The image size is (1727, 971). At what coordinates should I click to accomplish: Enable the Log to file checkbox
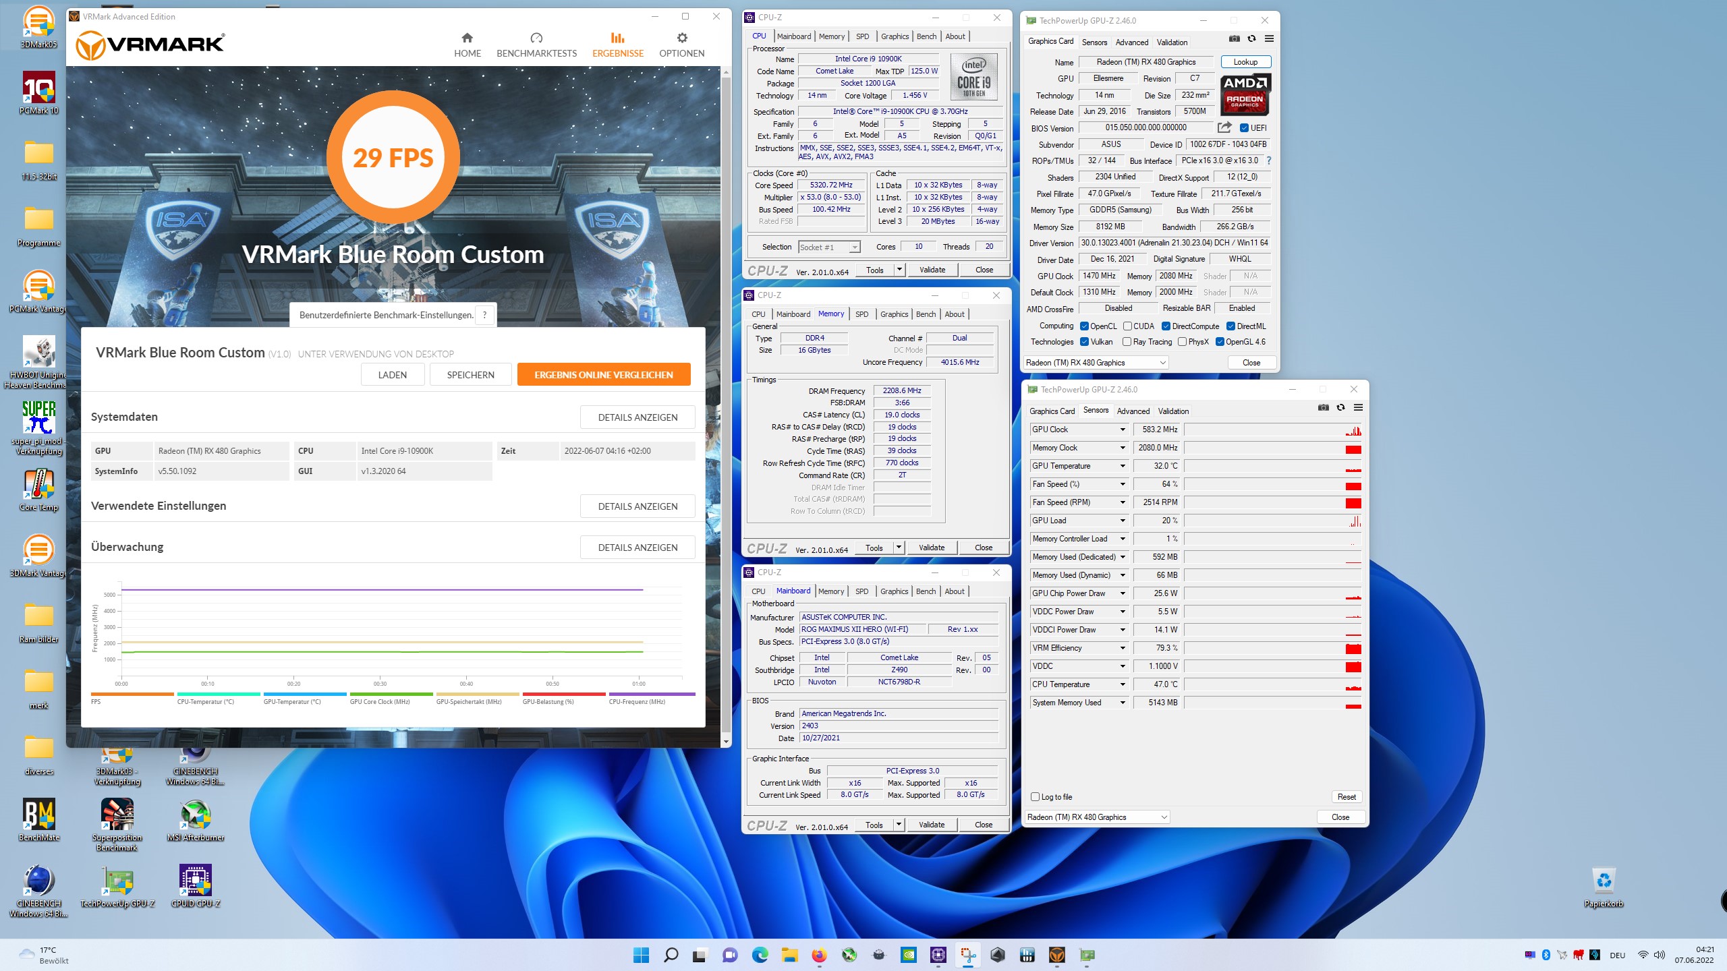pos(1035,797)
